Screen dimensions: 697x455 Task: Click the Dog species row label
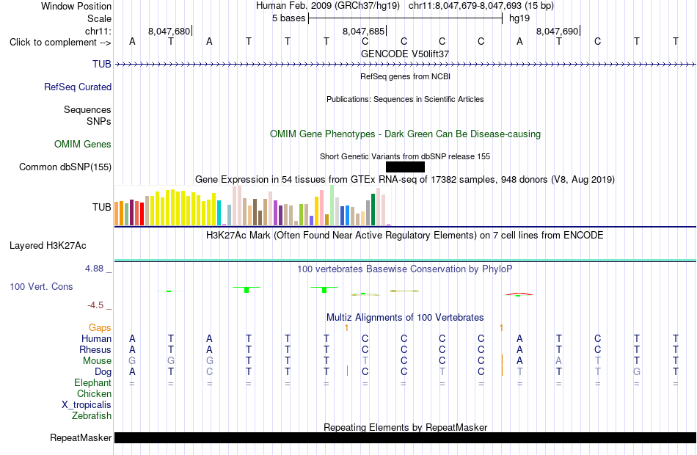coord(103,372)
